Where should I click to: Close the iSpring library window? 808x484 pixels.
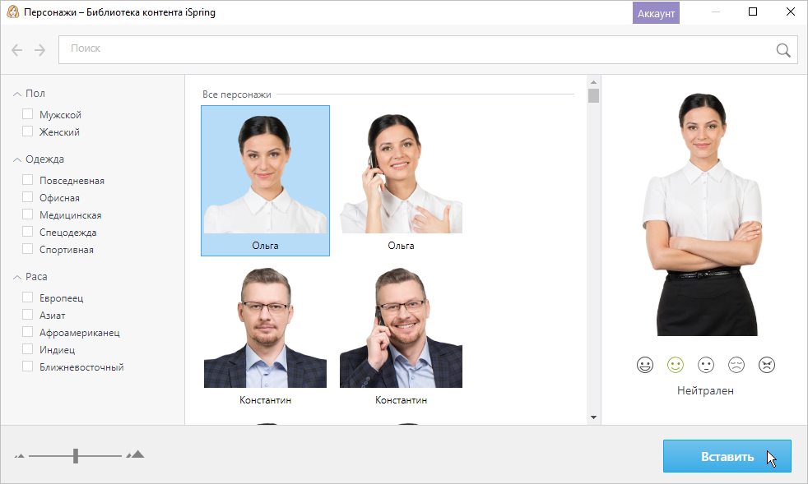tap(791, 12)
